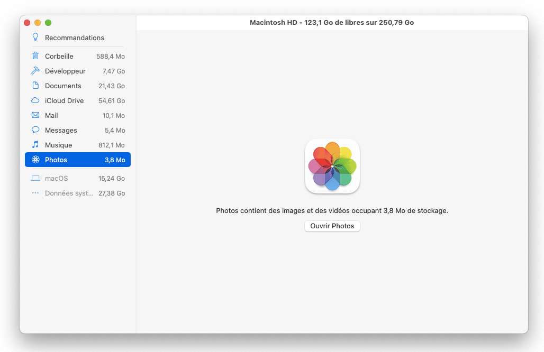Open the Documents category

(x=63, y=86)
